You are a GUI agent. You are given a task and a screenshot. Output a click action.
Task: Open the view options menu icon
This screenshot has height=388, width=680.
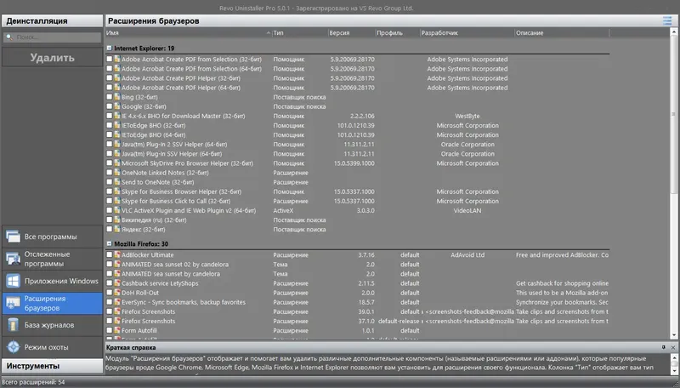(667, 20)
